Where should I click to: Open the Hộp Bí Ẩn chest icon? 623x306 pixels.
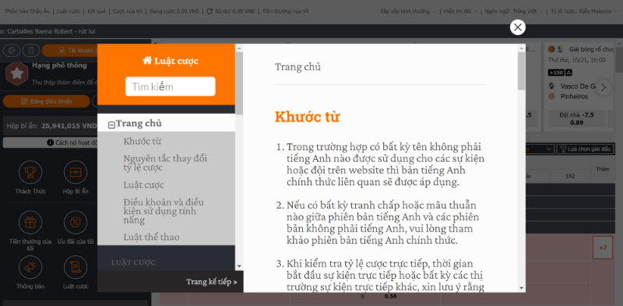76,173
